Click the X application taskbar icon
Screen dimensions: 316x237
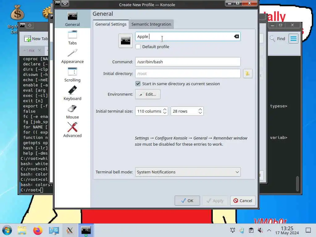point(70,230)
